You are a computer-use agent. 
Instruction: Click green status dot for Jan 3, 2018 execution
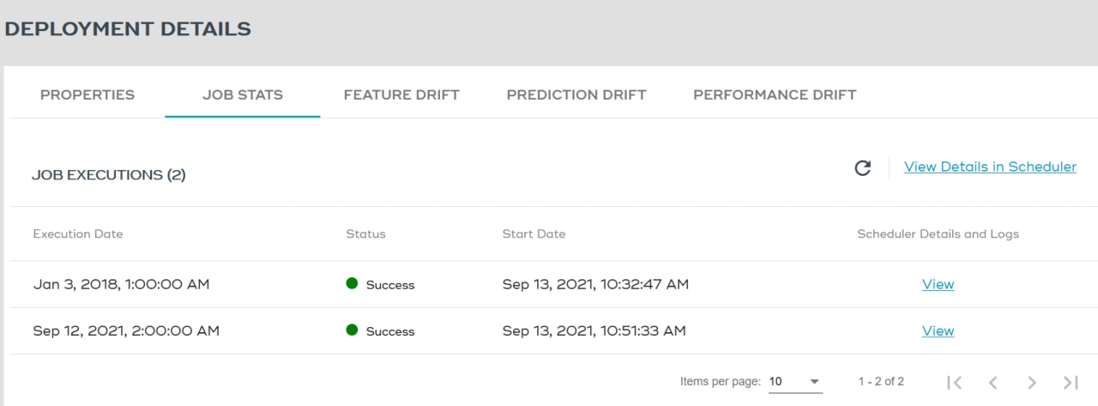click(x=352, y=284)
